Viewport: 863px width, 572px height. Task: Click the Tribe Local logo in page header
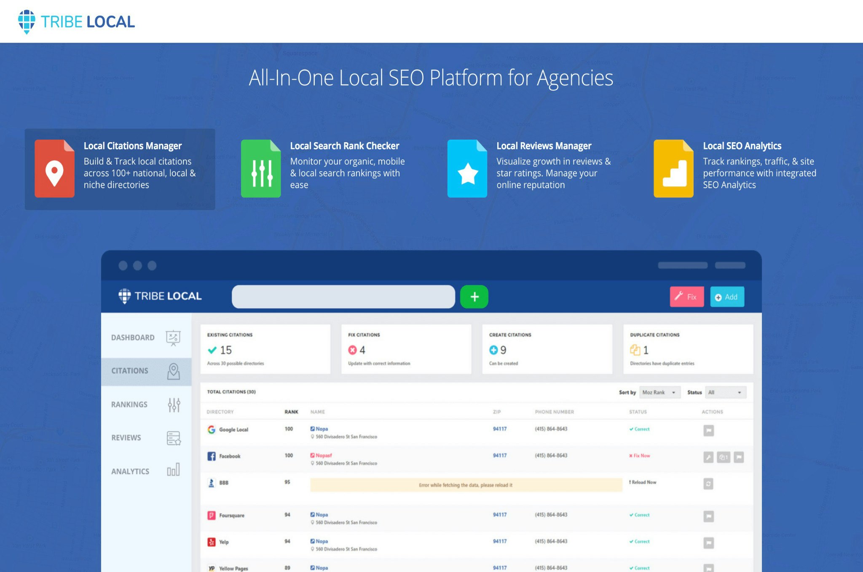pos(76,22)
